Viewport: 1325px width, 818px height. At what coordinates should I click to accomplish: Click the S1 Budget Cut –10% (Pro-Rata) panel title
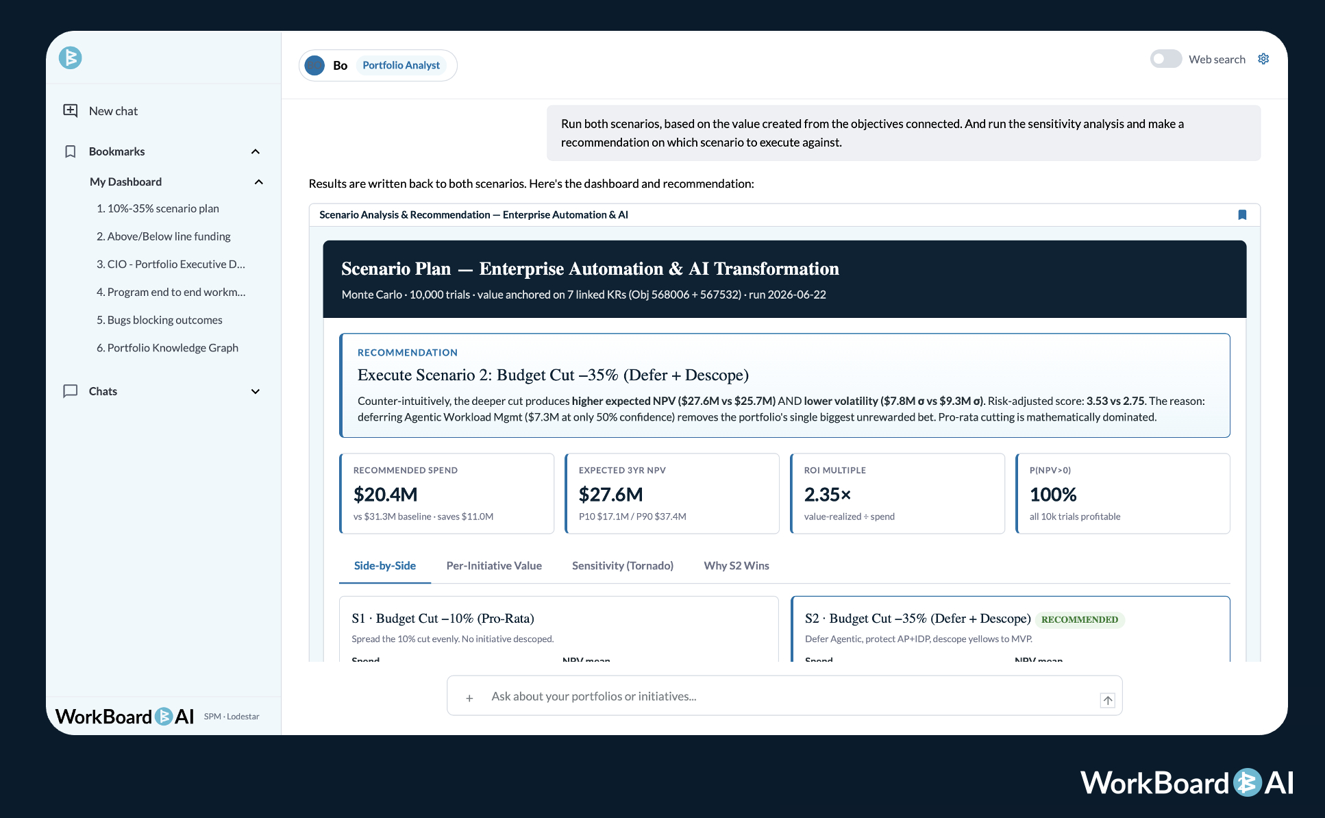pyautogui.click(x=443, y=619)
